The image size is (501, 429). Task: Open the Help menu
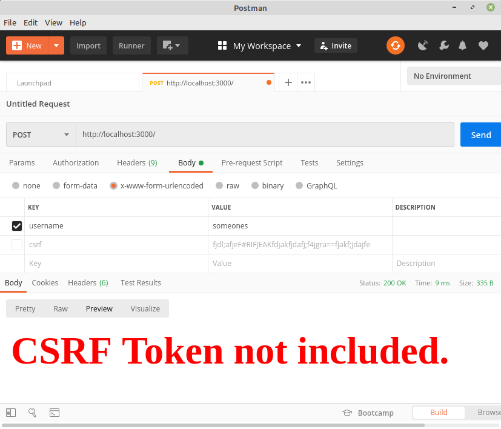78,22
